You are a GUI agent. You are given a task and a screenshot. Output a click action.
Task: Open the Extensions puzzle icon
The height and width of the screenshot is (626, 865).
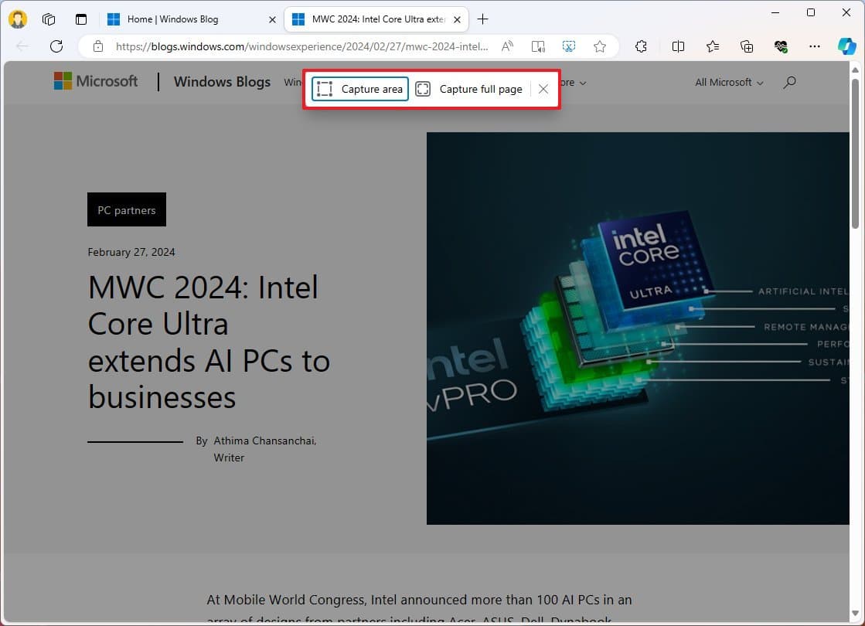641,46
